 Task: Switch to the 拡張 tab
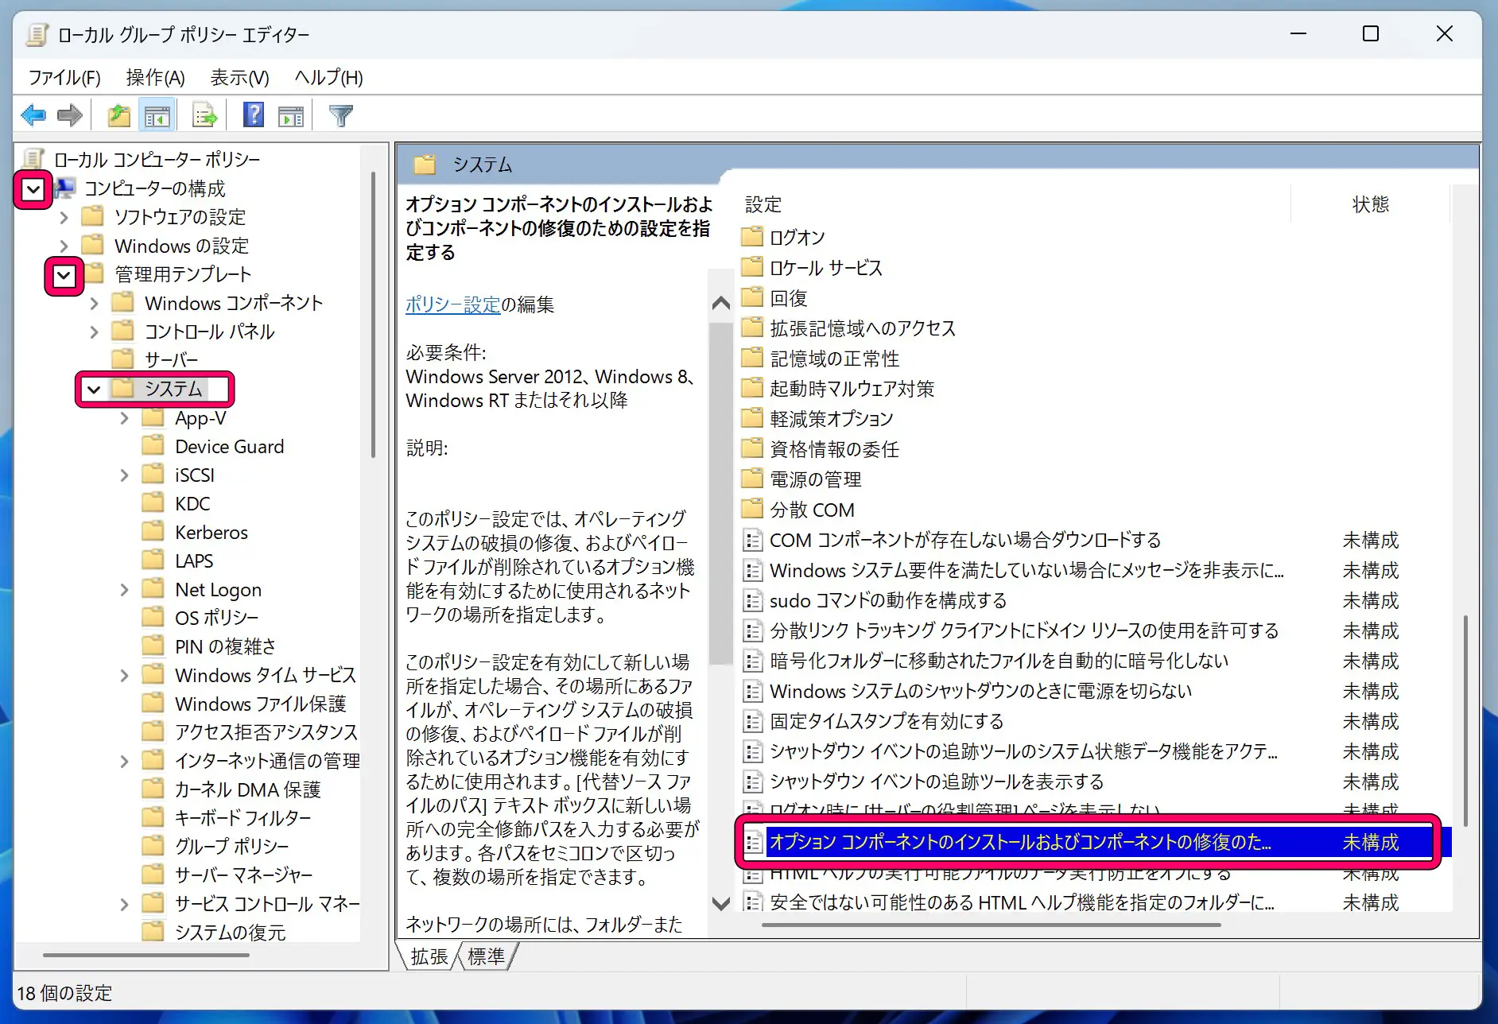[x=429, y=956]
